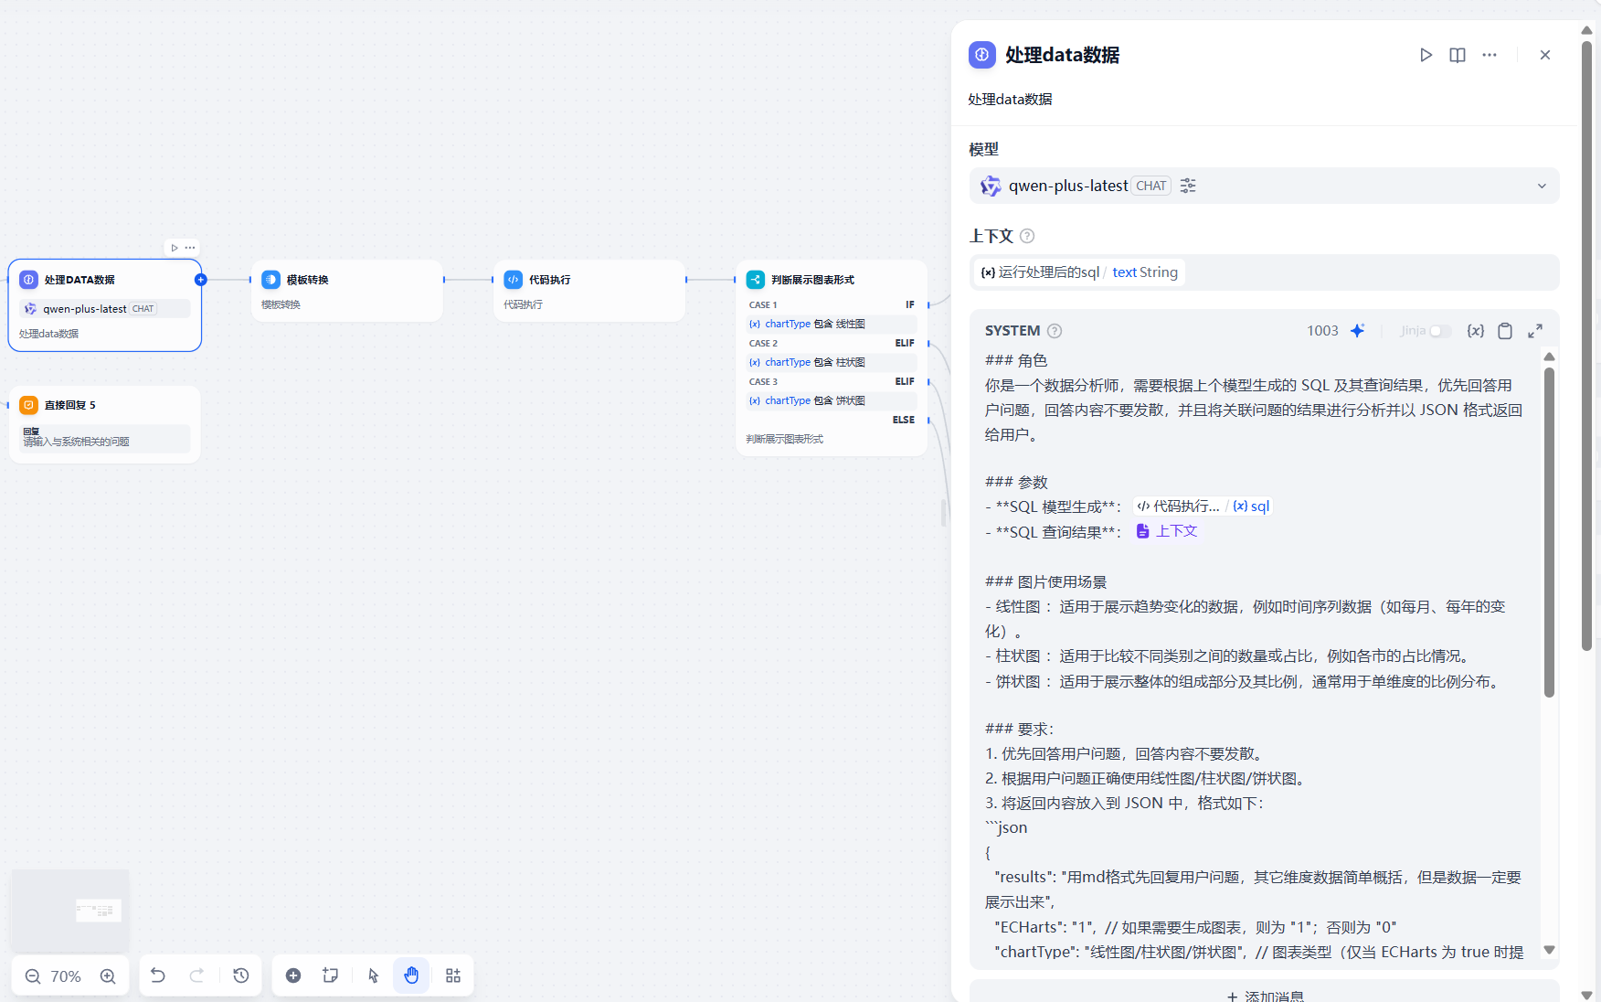Click the 上下文 variable tag in prompt
1601x1002 pixels.
1167,531
